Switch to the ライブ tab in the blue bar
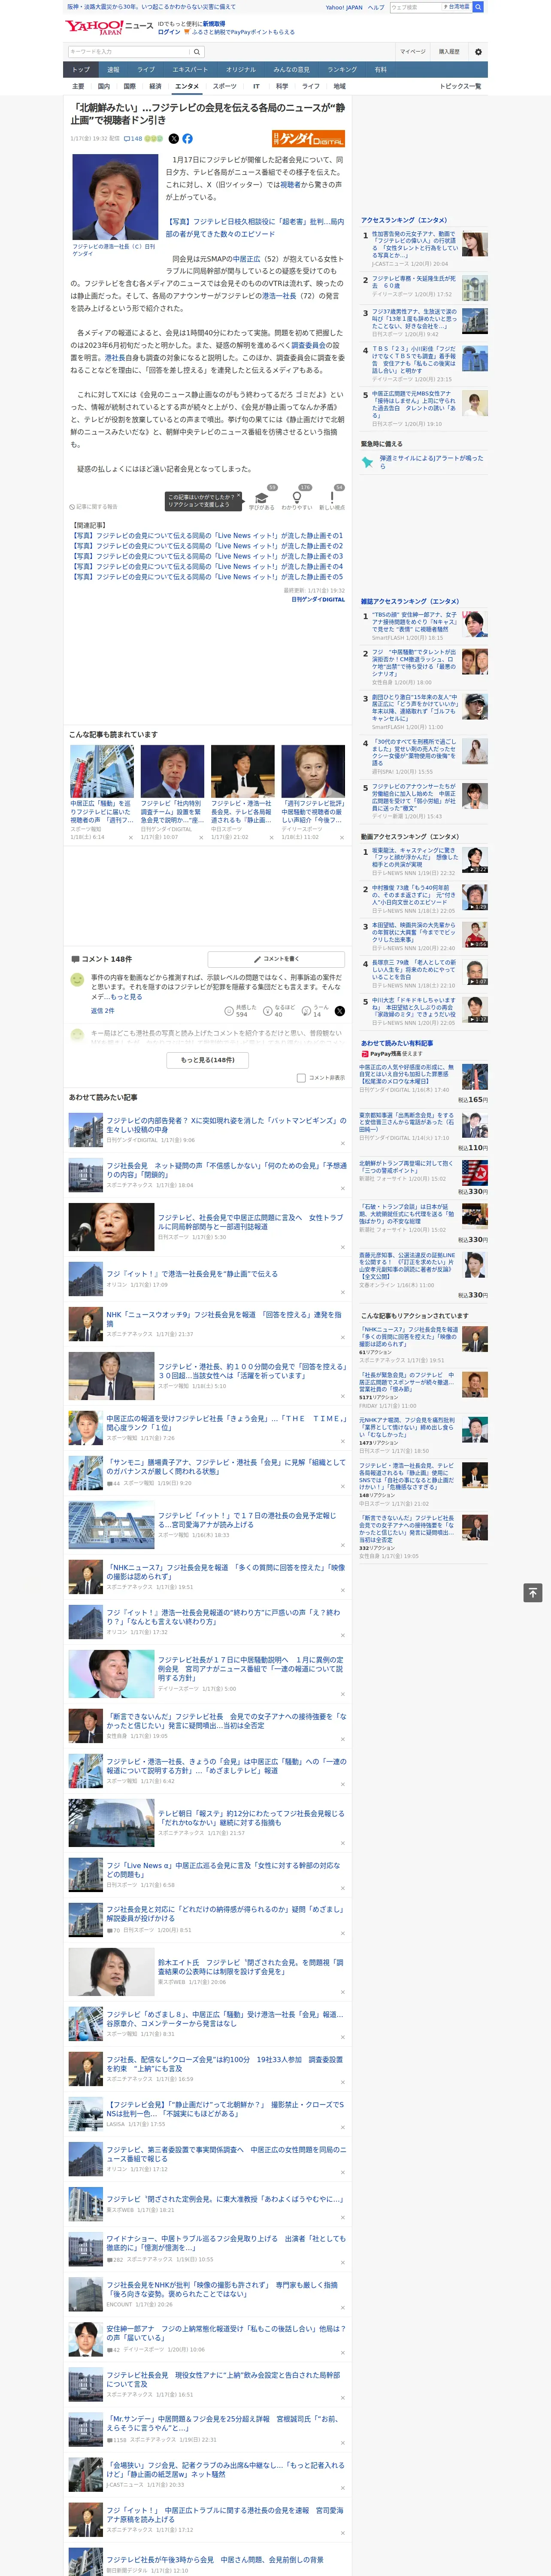 point(146,70)
